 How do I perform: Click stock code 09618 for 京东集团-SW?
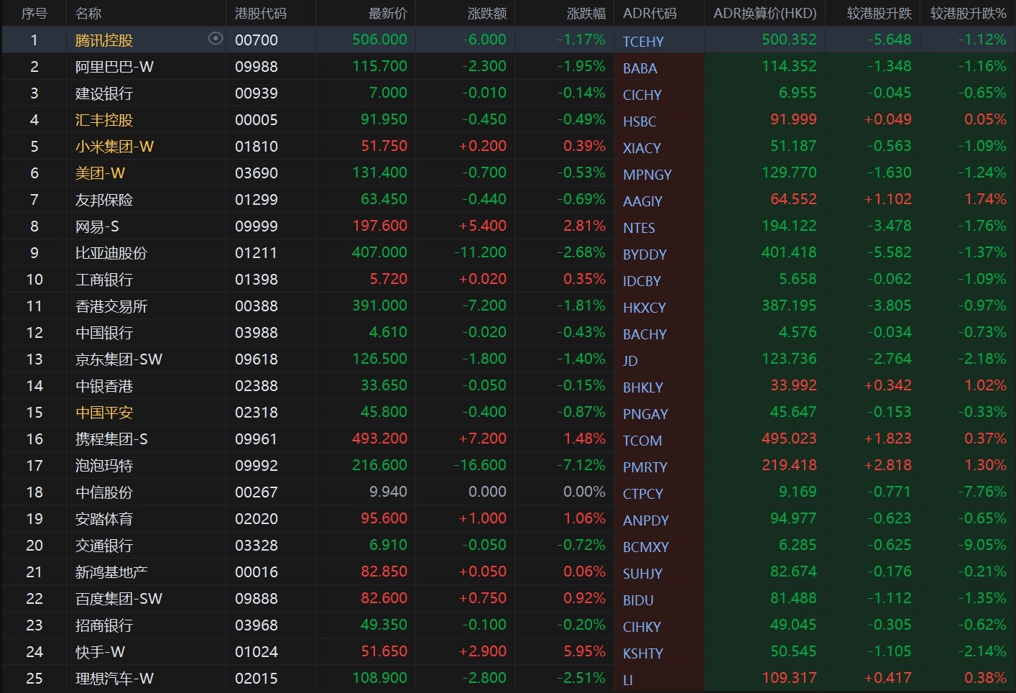256,359
